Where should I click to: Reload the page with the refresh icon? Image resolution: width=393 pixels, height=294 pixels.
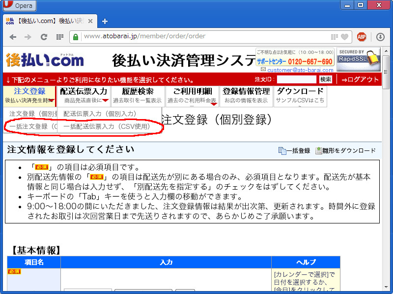(x=44, y=37)
